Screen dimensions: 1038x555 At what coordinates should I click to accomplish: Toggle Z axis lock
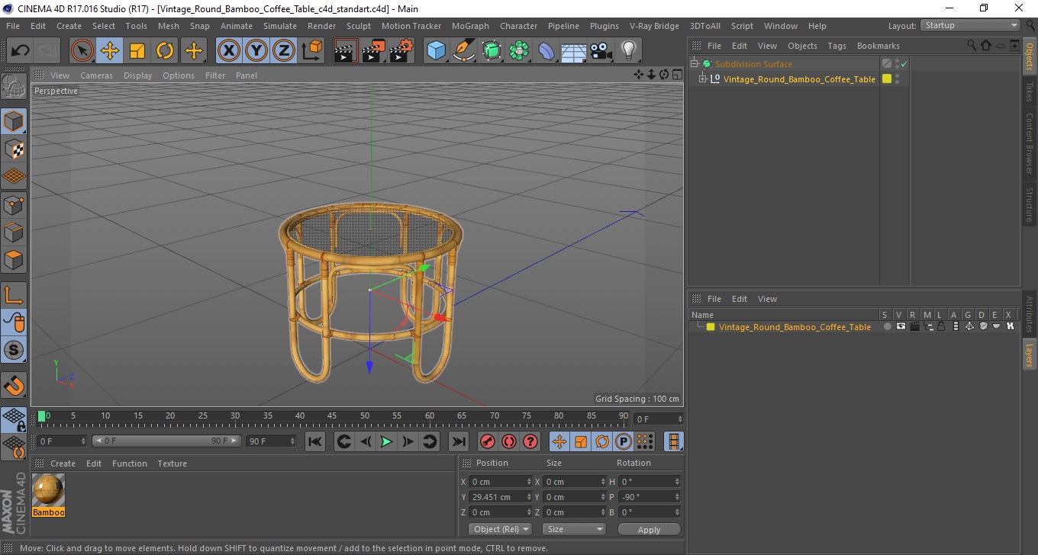284,51
